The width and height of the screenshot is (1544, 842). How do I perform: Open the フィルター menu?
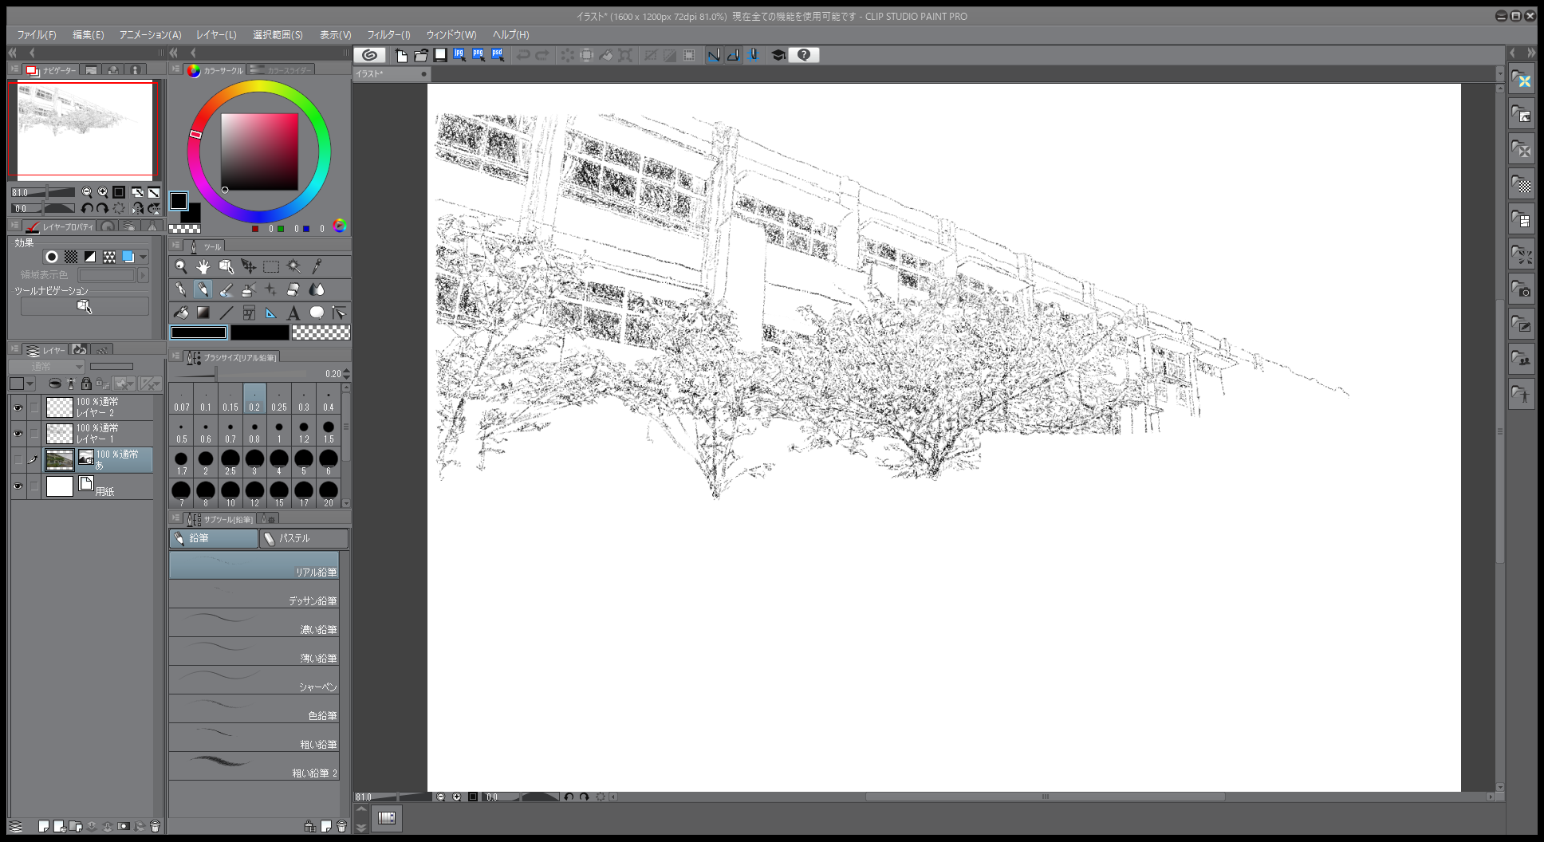click(388, 35)
